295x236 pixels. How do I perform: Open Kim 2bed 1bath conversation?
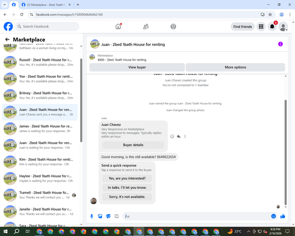[x=40, y=162]
